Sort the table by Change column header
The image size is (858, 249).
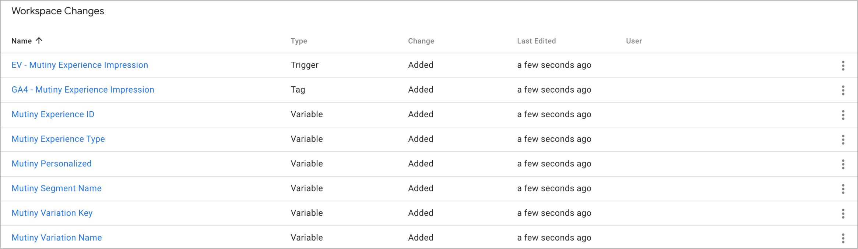point(421,41)
